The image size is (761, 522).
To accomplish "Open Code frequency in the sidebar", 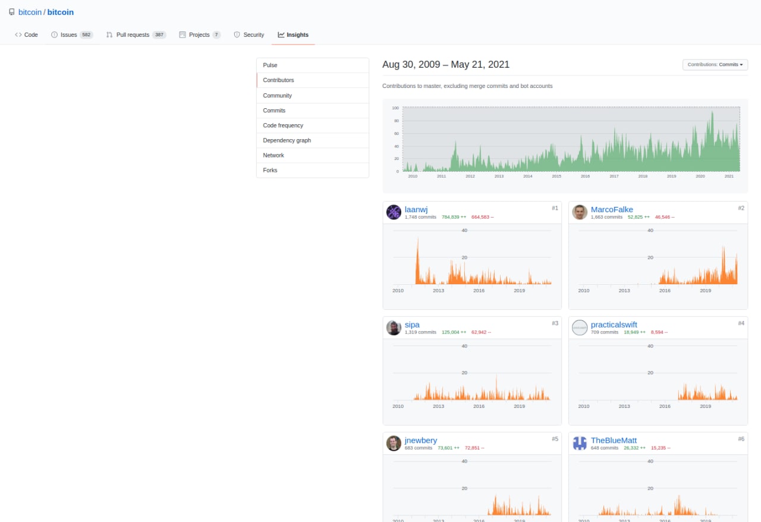I will (x=313, y=125).
